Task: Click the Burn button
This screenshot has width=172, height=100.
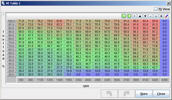Action: pyautogui.click(x=144, y=94)
